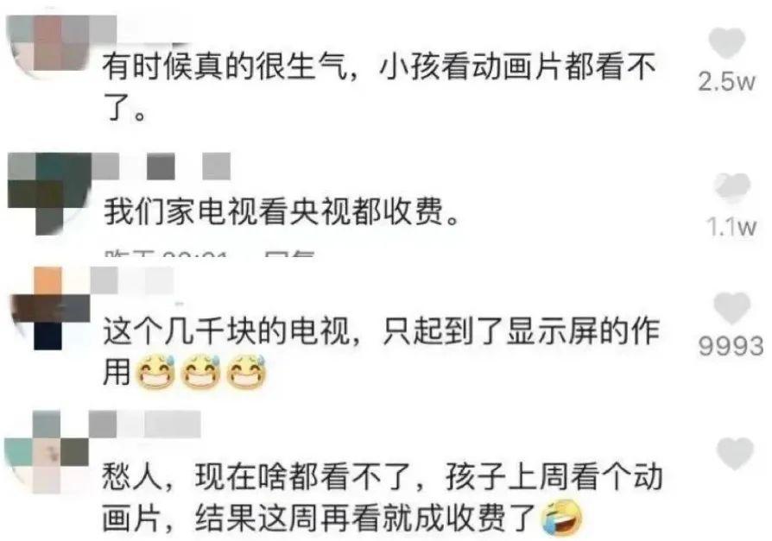Tap the heart beside 我们家电视看央视都收费
Image resolution: width=772 pixels, height=541 pixels.
tap(732, 186)
